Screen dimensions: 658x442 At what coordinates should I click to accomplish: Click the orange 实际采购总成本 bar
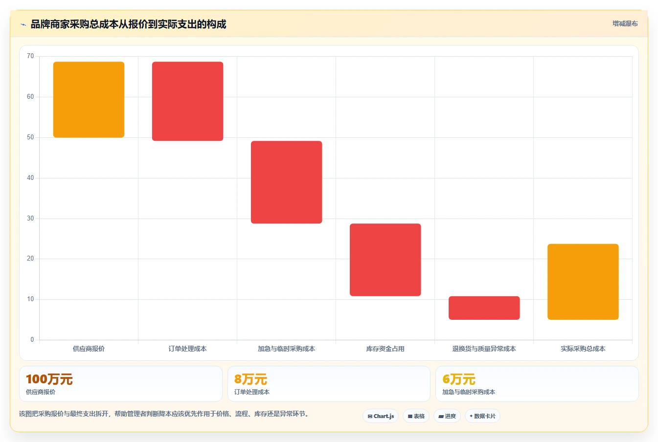tap(583, 282)
